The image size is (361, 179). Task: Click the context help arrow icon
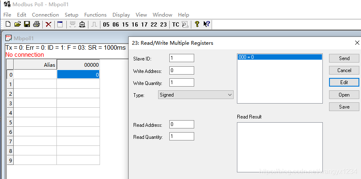[x=207, y=24]
